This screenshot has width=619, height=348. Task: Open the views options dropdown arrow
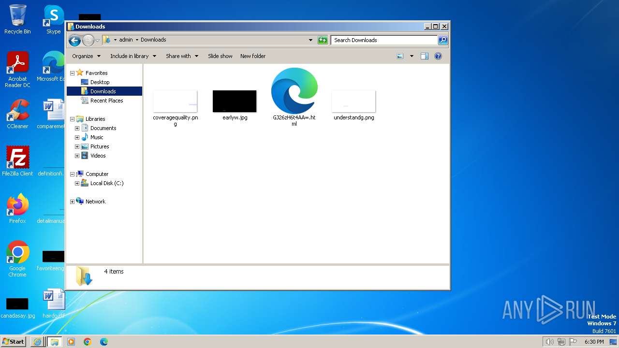(412, 56)
